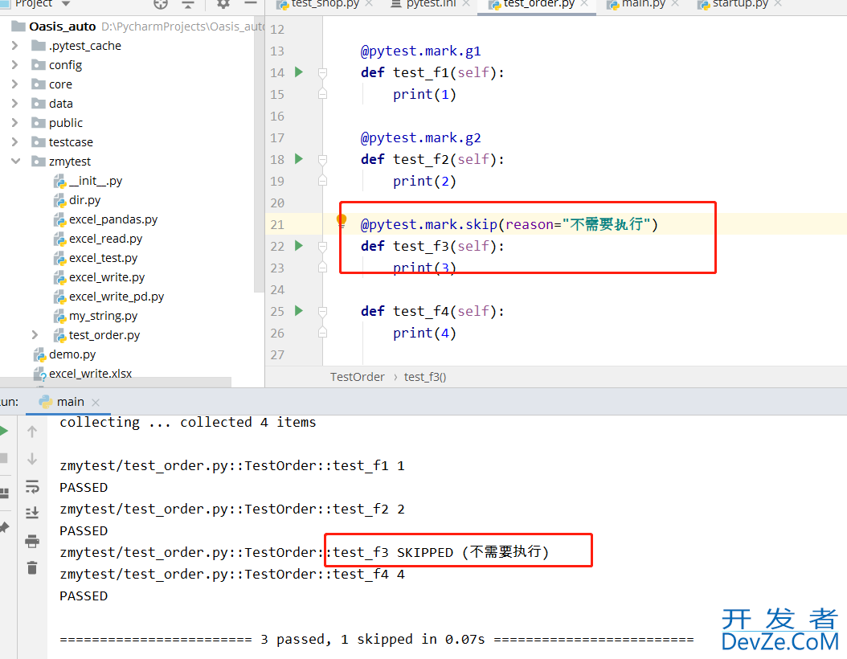Image resolution: width=847 pixels, height=659 pixels.
Task: Run test_f4 using gutter run arrow
Action: click(299, 310)
